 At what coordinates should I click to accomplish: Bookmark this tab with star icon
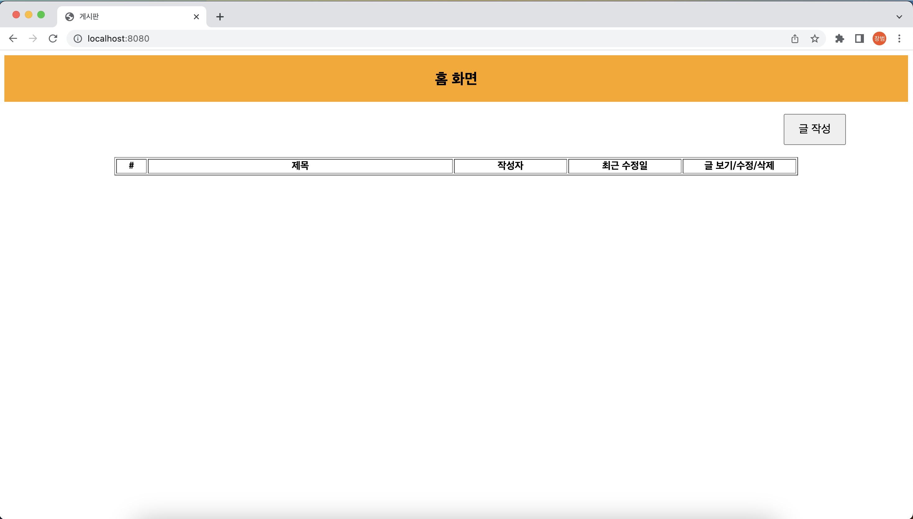click(x=814, y=38)
